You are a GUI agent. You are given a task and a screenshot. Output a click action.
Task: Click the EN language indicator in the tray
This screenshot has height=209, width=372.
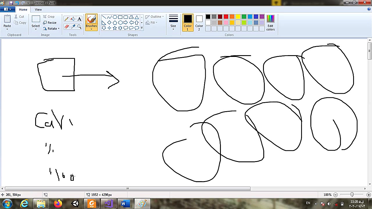pos(308,203)
